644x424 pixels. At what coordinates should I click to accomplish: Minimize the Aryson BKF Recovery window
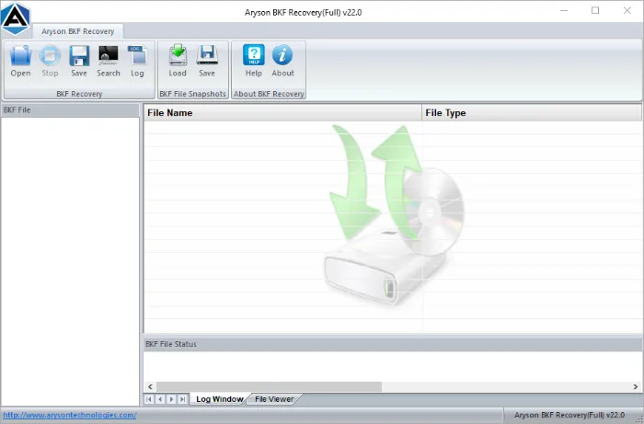point(564,11)
